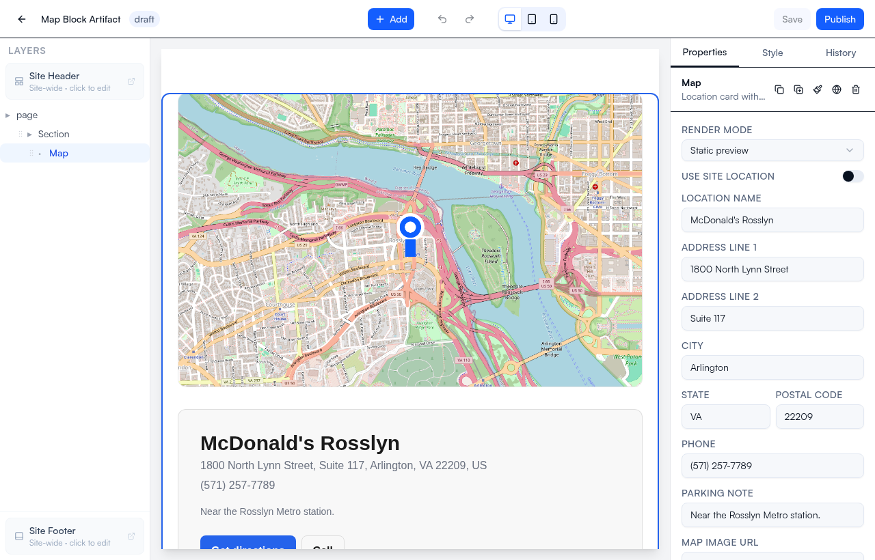Viewport: 875px width, 560px height.
Task: Switch to the Style tab
Action: [772, 53]
